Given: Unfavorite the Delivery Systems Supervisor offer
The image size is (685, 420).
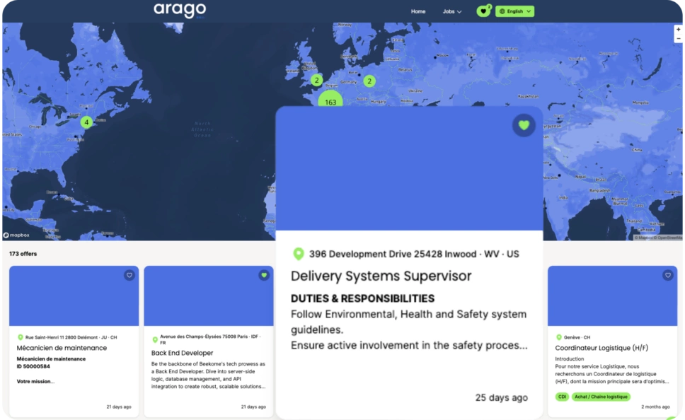Looking at the screenshot, I should tap(524, 125).
